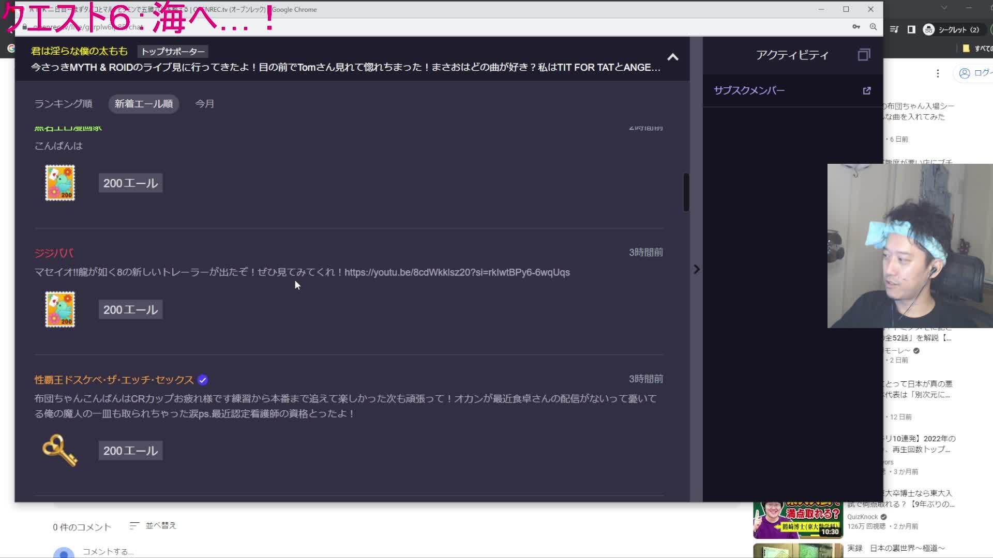Open 実録 日本の裏世界 video thumbnail

(798, 551)
